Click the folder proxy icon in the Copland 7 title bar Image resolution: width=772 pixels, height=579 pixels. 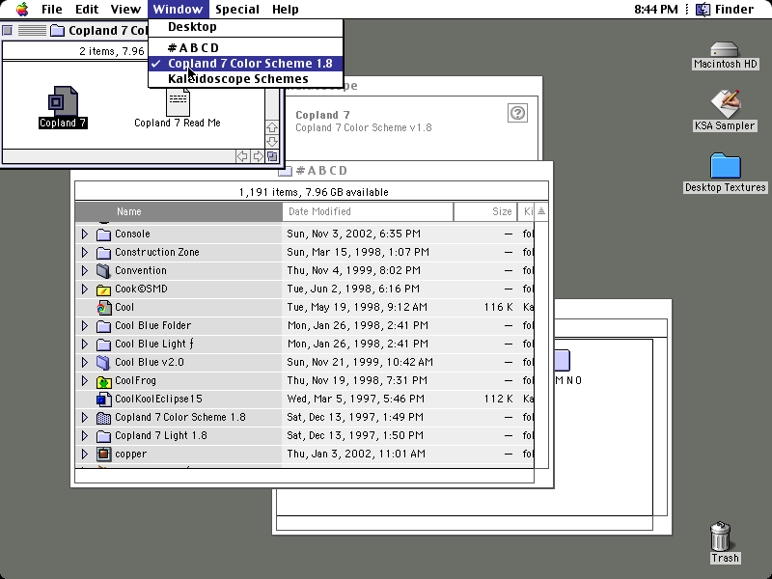click(x=58, y=31)
